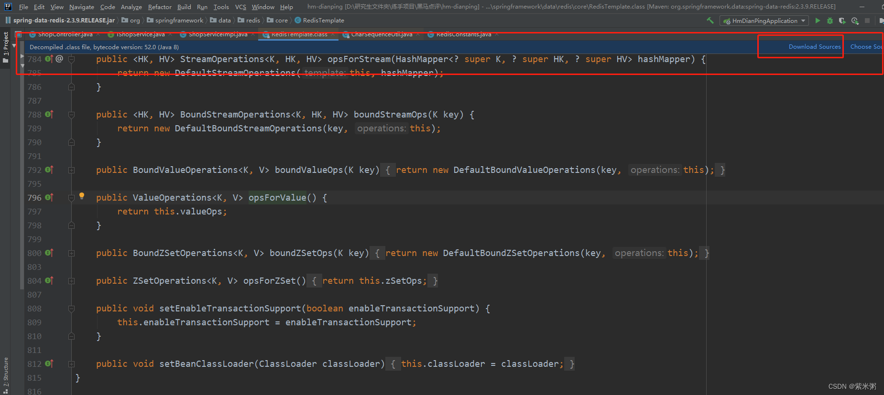The width and height of the screenshot is (884, 395).
Task: Open the Help menu
Action: tap(286, 7)
